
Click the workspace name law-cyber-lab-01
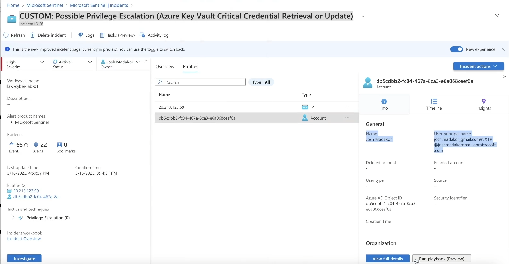click(23, 86)
